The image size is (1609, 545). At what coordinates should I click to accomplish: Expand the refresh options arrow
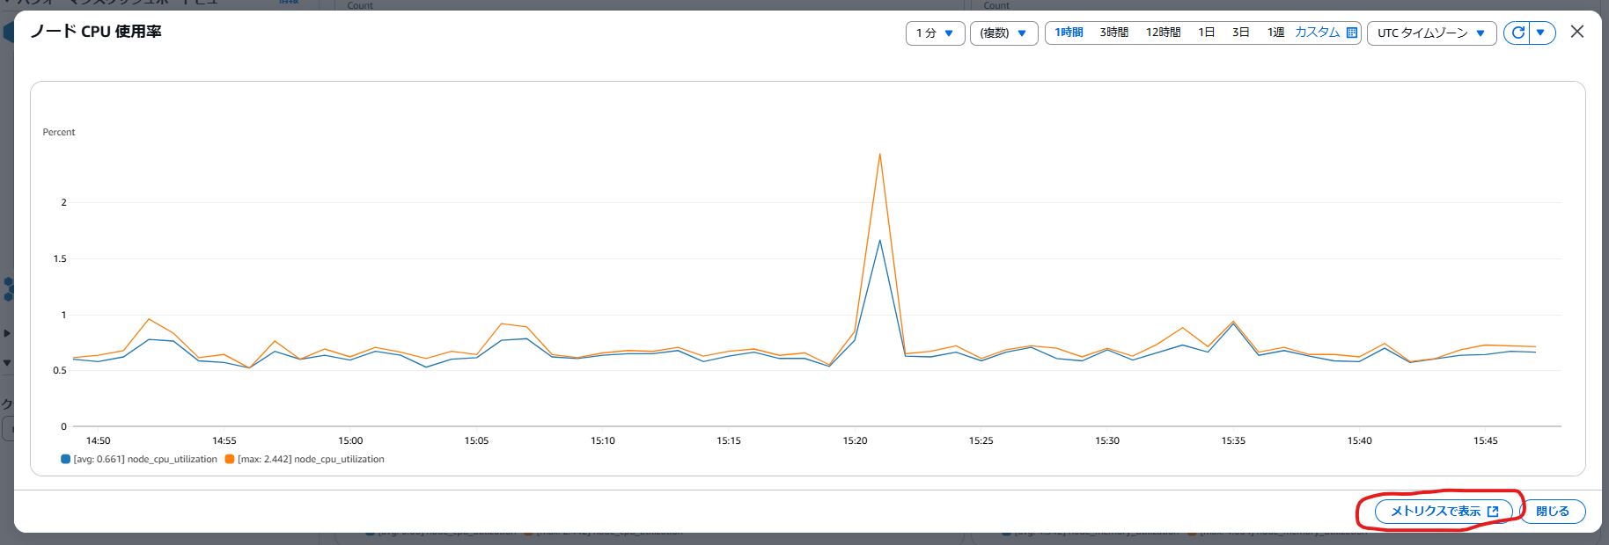pyautogui.click(x=1542, y=33)
